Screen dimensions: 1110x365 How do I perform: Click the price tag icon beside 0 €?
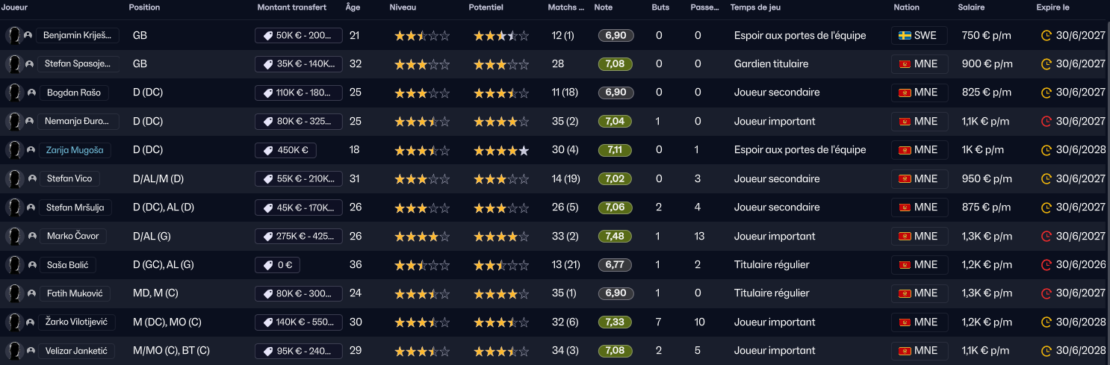click(267, 265)
